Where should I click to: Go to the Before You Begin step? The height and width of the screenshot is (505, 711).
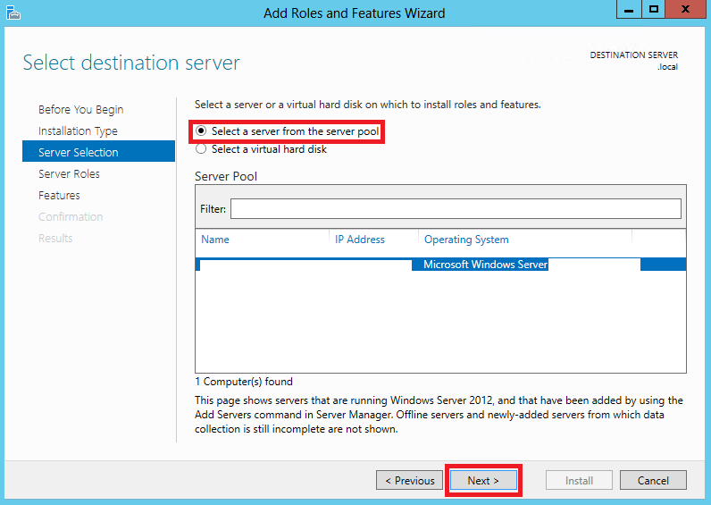click(80, 110)
